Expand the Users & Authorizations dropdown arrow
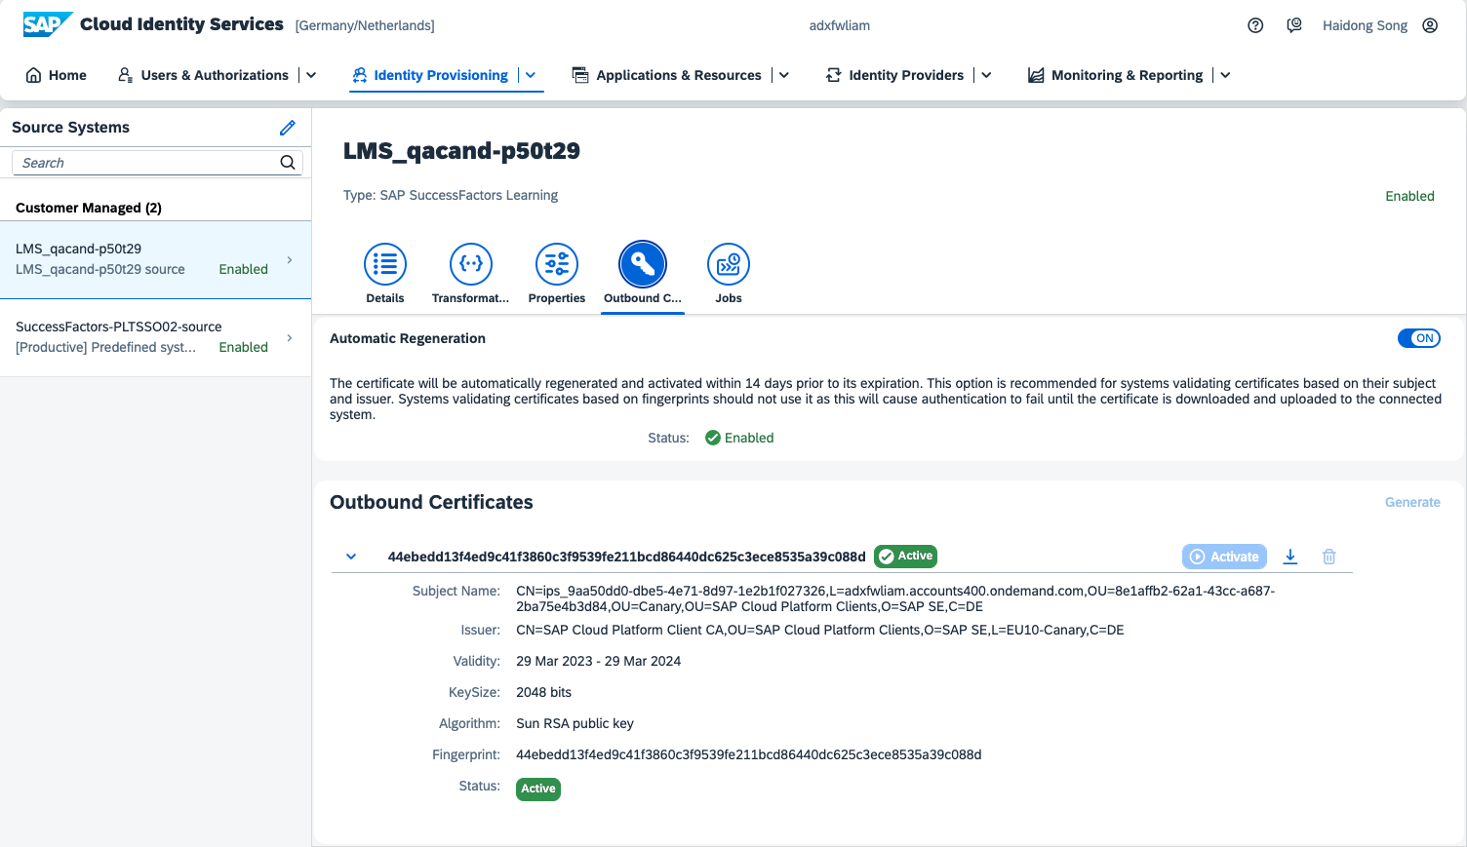Image resolution: width=1467 pixels, height=847 pixels. coord(311,75)
